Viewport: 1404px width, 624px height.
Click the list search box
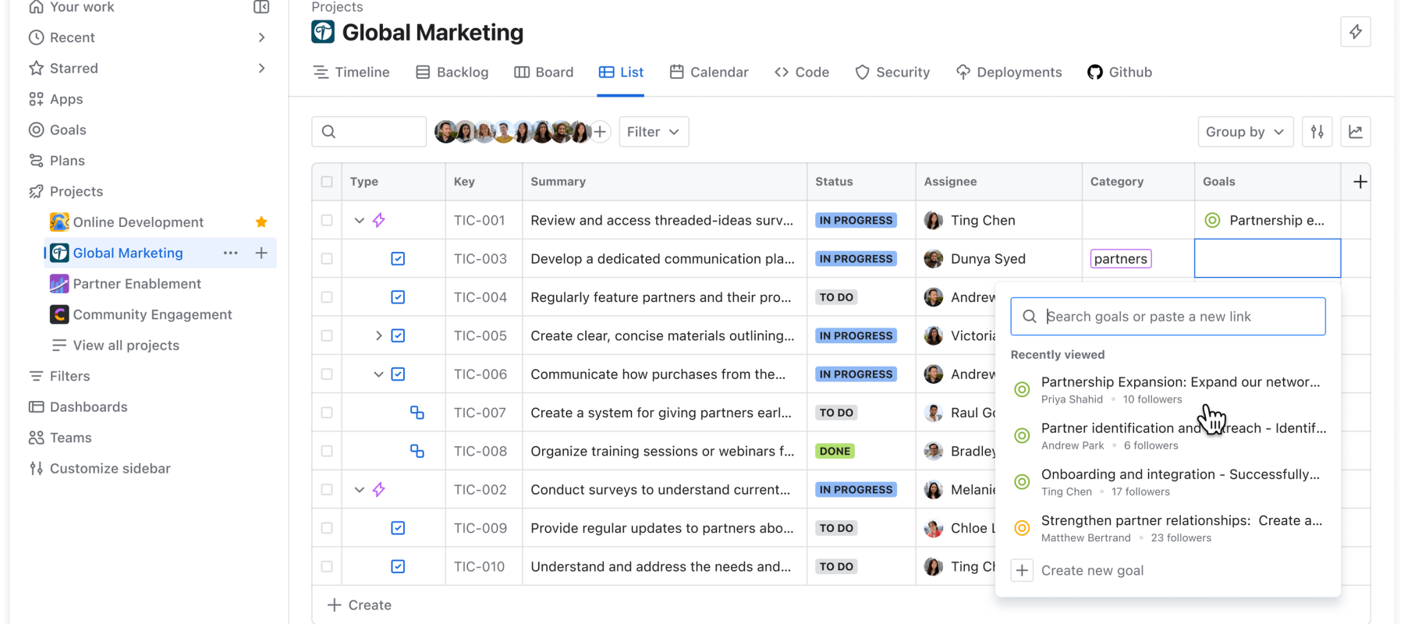point(369,132)
